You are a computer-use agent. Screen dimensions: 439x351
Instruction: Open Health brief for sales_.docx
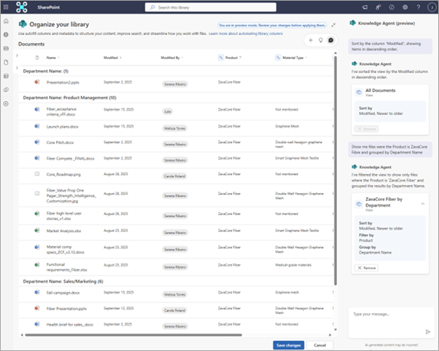[70, 325]
